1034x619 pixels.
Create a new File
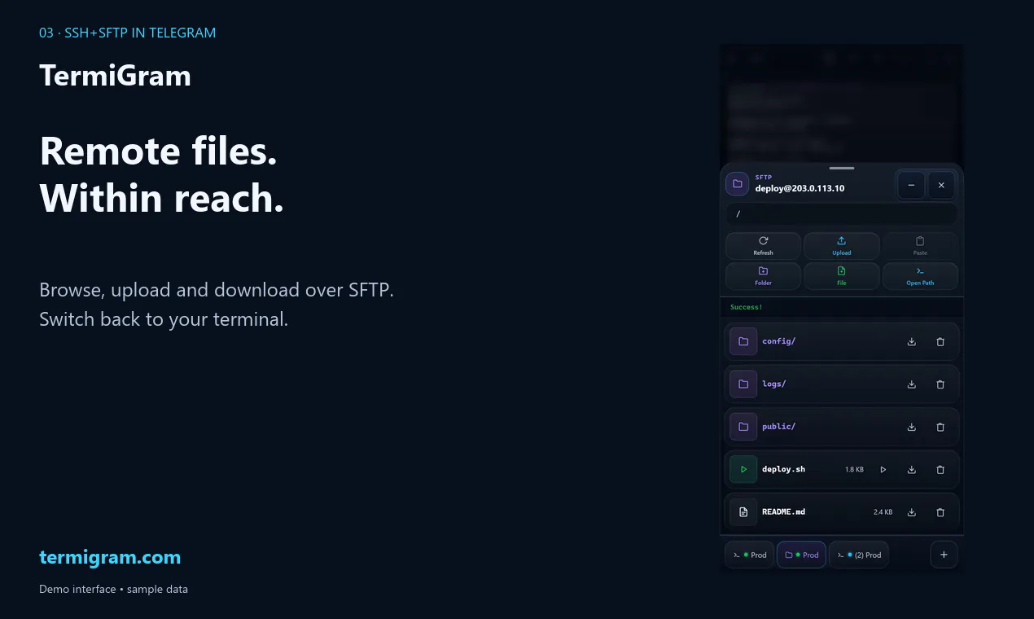click(x=841, y=276)
